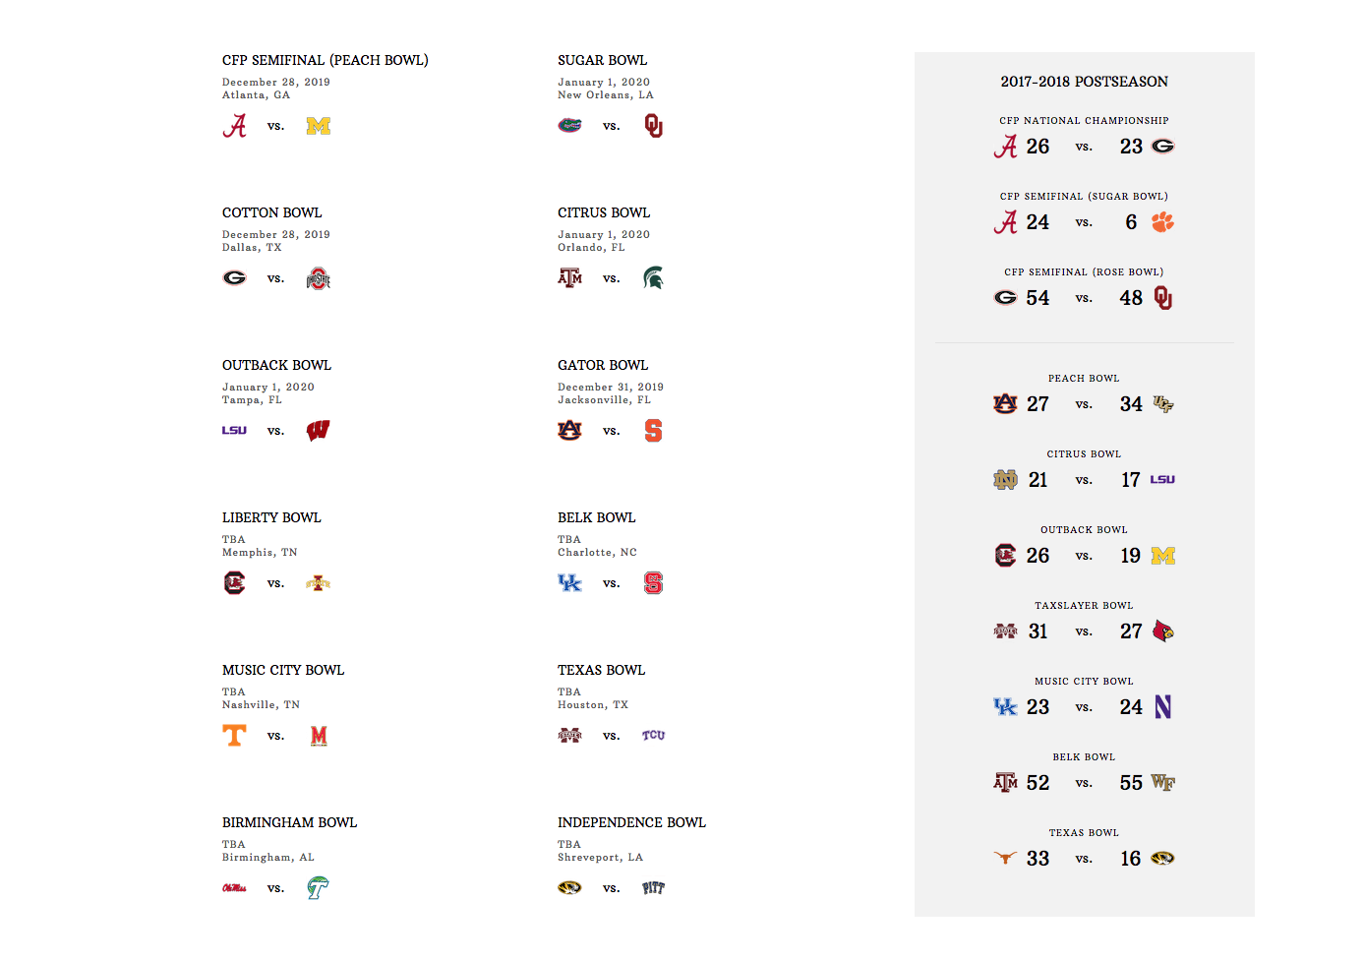1364x961 pixels.
Task: Click the CFP National Championship label
Action: point(1084,121)
